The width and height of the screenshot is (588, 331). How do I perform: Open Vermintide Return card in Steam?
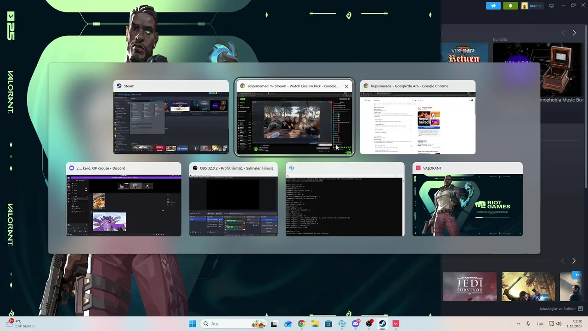point(464,53)
